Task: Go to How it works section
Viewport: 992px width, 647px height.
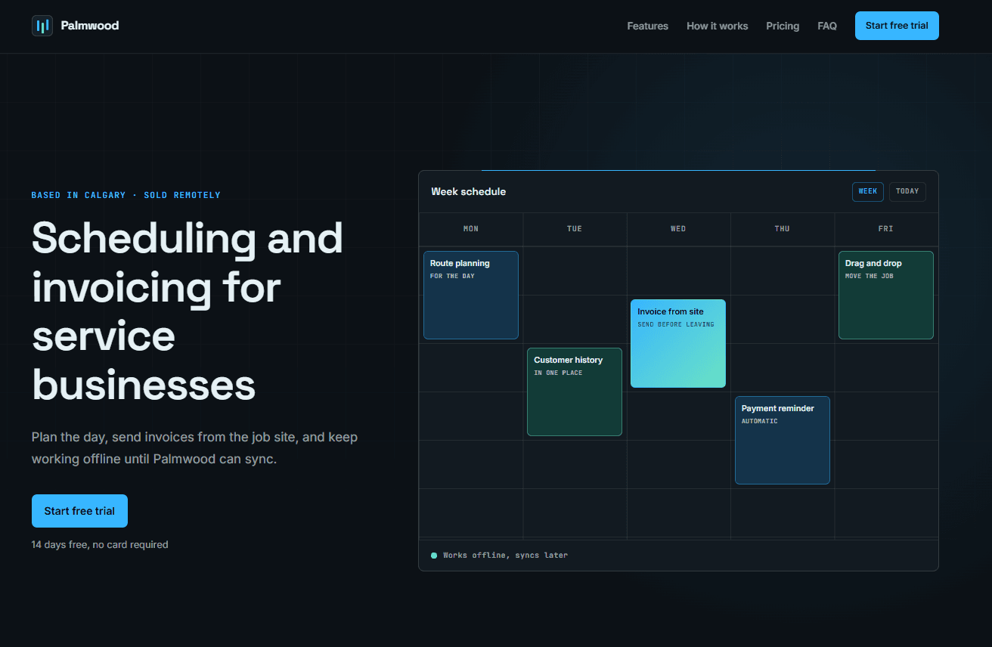Action: click(717, 26)
